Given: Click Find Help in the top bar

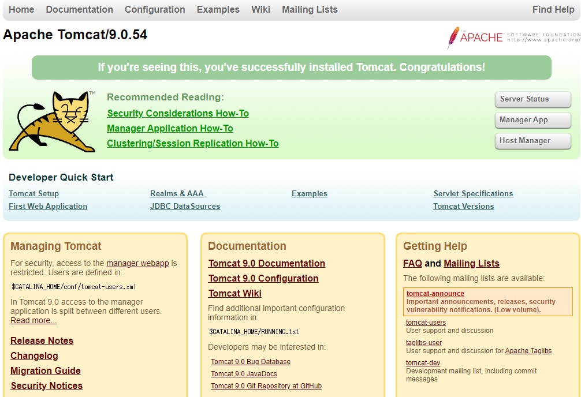Looking at the screenshot, I should [x=553, y=10].
